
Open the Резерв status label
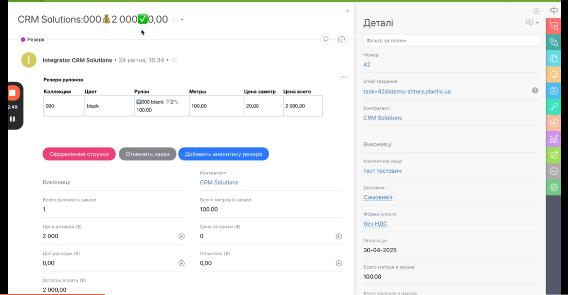point(32,40)
